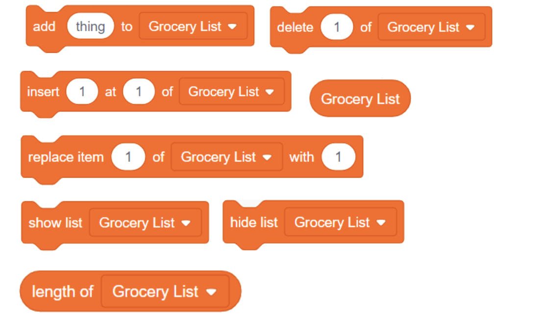Expand Grocery List dropdown in length of block
Screen dimensions: 537x319
[x=165, y=292]
